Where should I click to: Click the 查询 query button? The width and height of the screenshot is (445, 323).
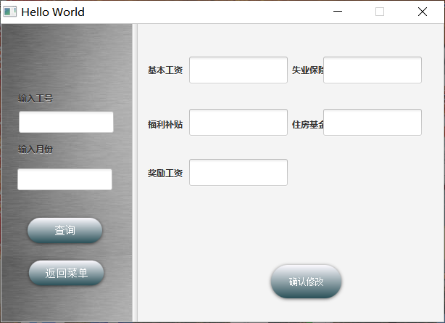click(x=65, y=231)
